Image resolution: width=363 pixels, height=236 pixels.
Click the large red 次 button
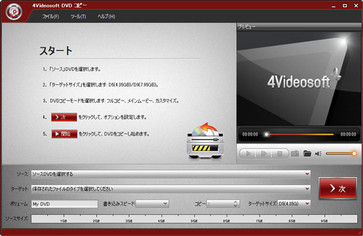[x=338, y=188]
